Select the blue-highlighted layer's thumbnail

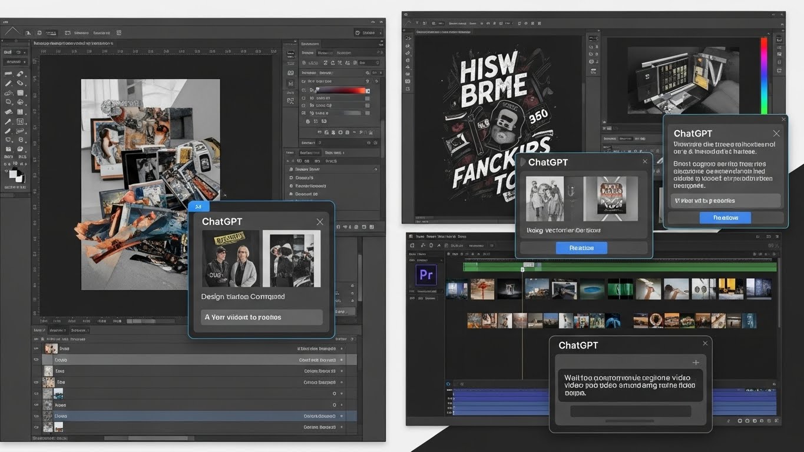48,416
